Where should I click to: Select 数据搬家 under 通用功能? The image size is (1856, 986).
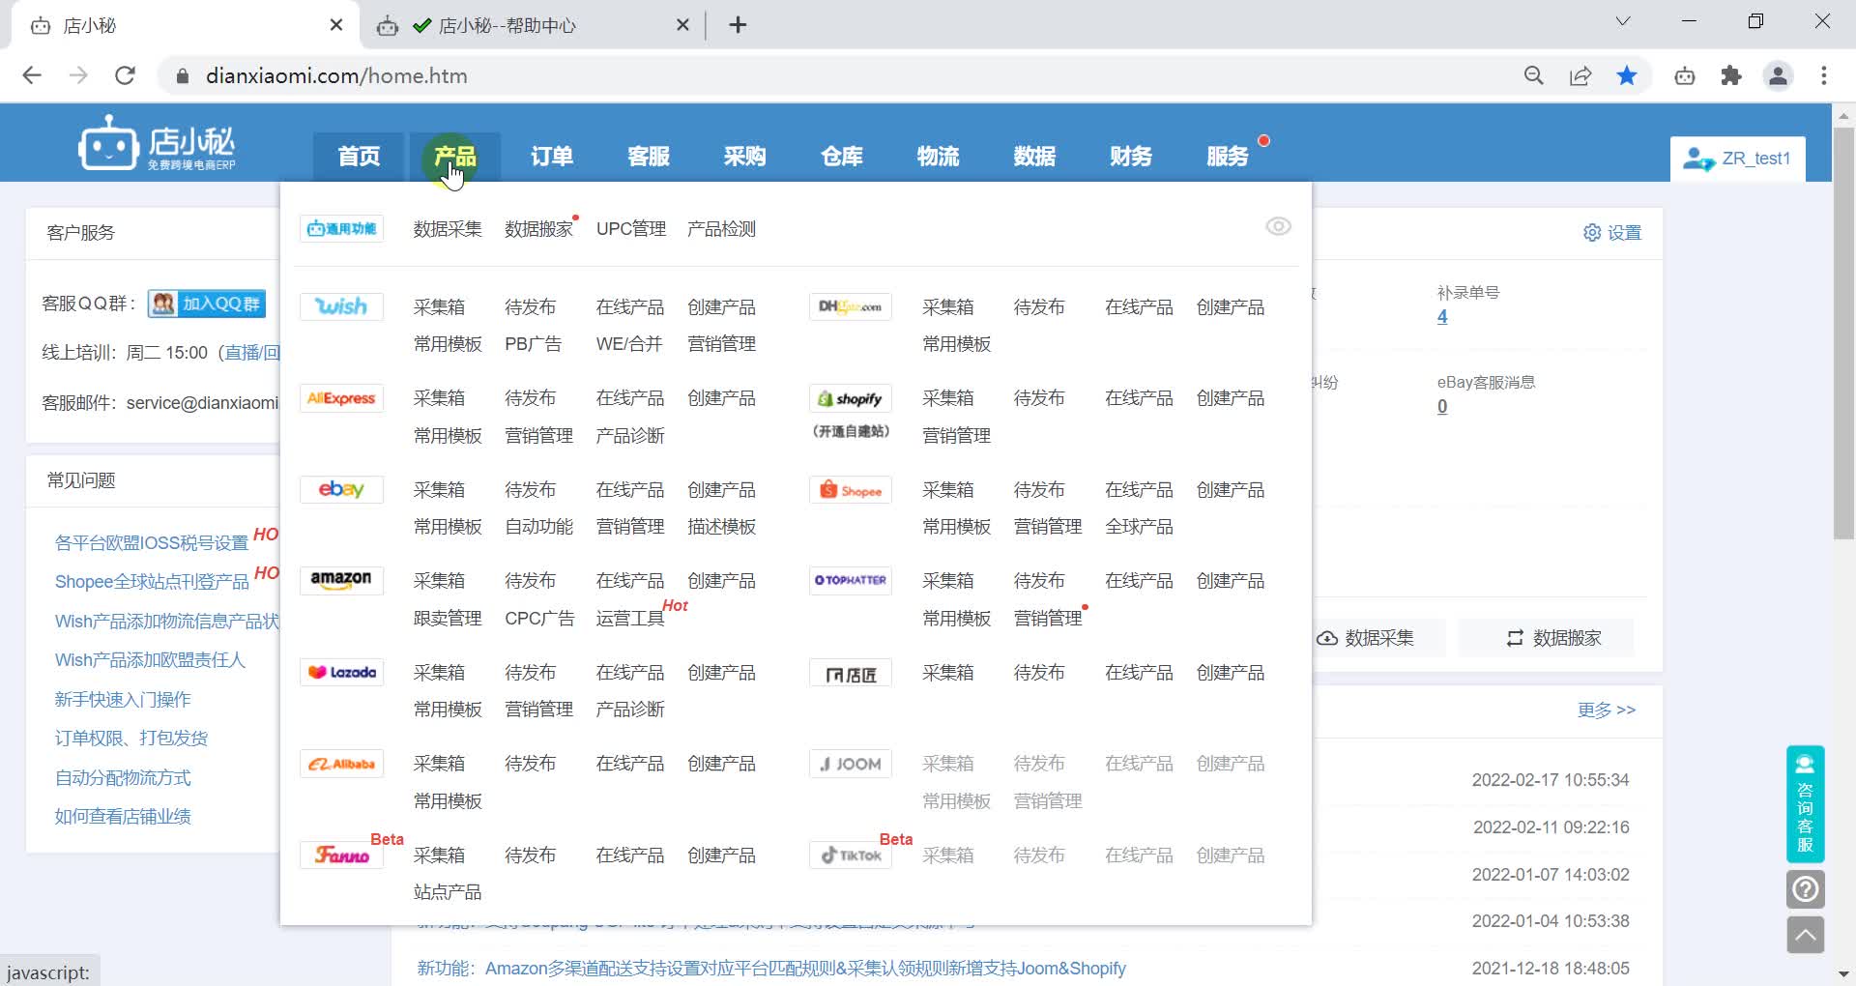coord(539,229)
